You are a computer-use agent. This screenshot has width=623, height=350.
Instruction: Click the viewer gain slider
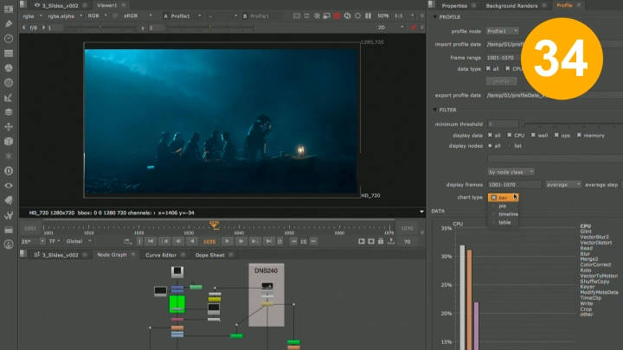[100, 27]
